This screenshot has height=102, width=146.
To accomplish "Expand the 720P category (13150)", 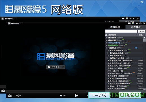I will point(106,43).
